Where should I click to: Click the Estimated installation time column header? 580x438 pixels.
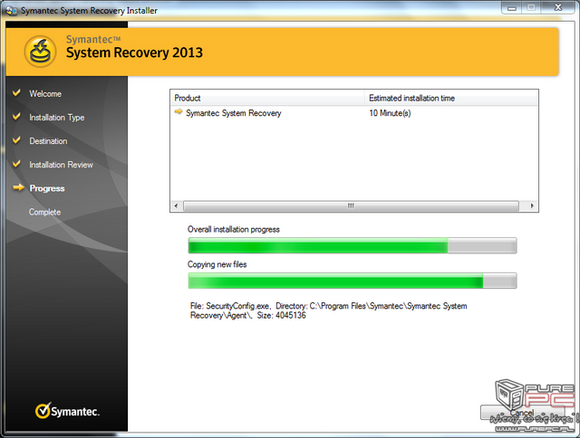[x=451, y=99]
